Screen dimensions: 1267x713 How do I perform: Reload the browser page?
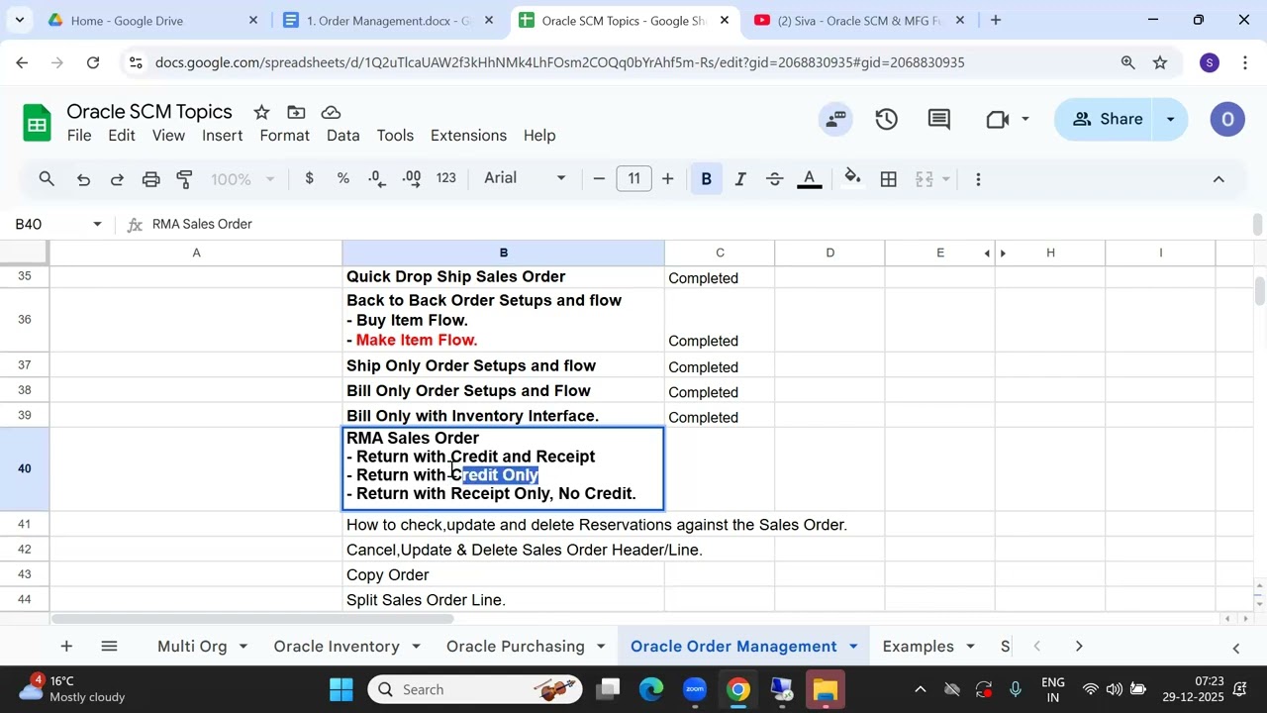(x=93, y=62)
